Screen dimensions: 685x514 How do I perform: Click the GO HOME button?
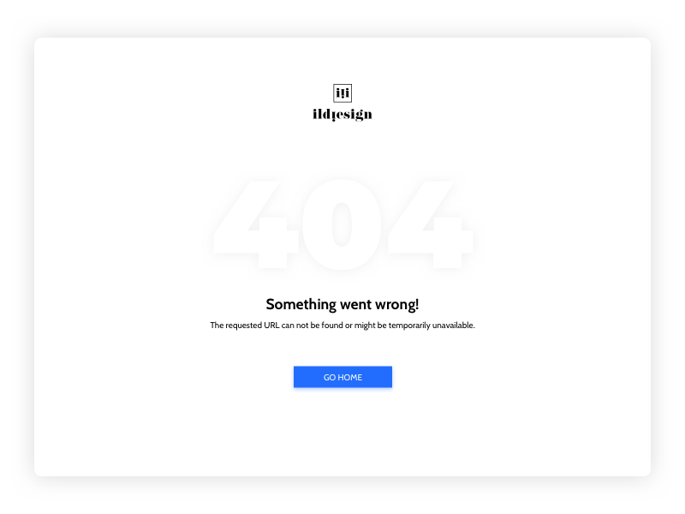(342, 377)
